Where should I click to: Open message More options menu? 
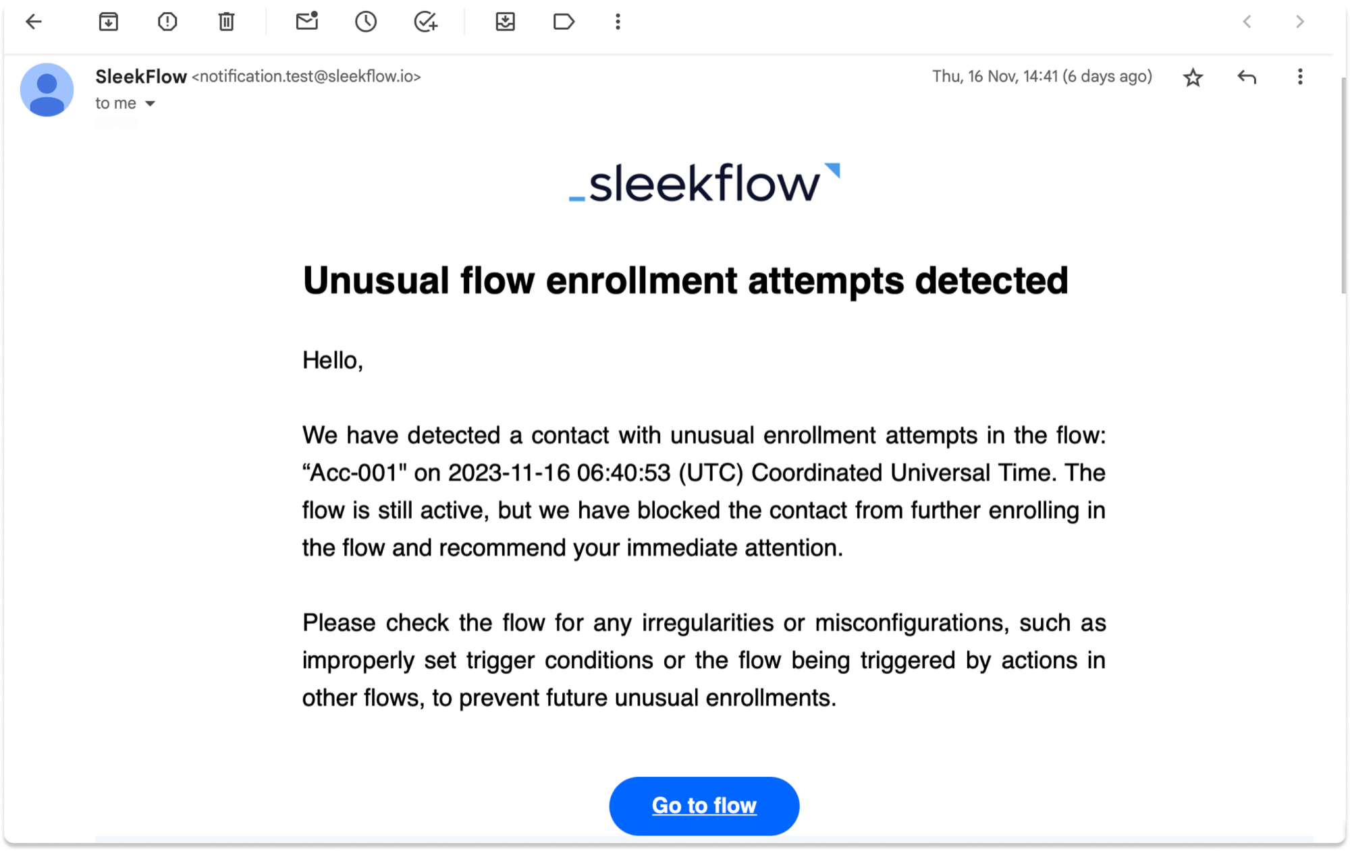pyautogui.click(x=1300, y=77)
